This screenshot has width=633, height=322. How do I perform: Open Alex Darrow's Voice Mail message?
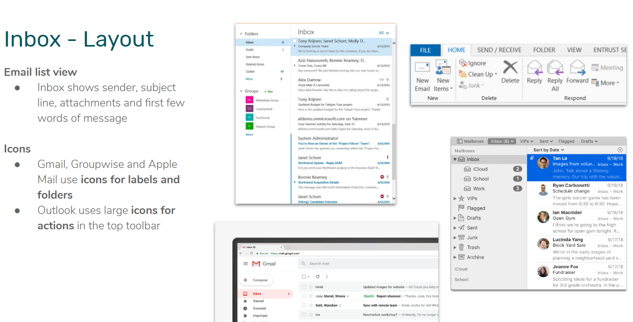click(x=341, y=84)
